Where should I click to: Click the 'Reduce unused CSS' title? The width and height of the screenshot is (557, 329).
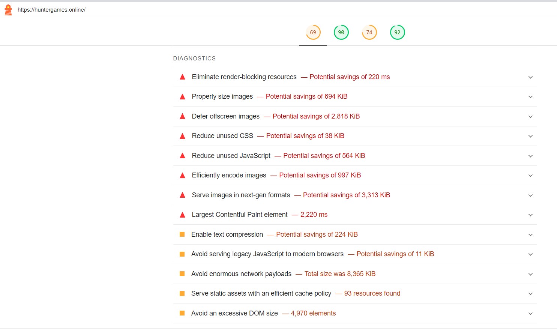pos(222,136)
